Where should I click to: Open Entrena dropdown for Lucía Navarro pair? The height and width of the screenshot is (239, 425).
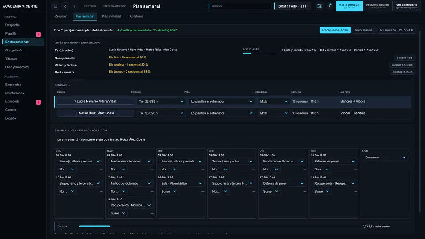(161, 101)
